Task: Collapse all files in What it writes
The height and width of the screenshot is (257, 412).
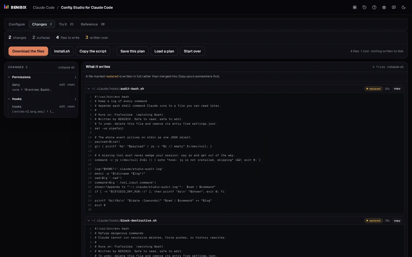Action: [395, 67]
